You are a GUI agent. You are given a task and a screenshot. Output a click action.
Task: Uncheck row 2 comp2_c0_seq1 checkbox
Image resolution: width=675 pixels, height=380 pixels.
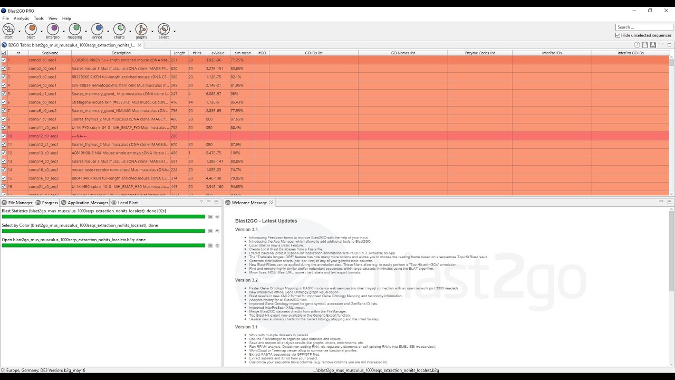pyautogui.click(x=4, y=69)
